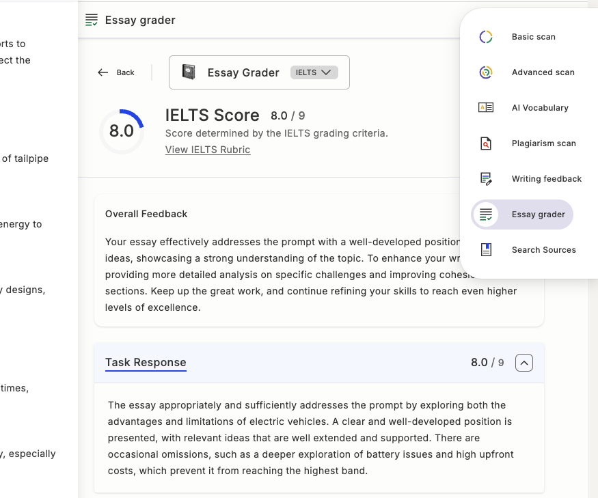Click the Essay Grader book icon
Screen dimensions: 598x498
(x=189, y=72)
